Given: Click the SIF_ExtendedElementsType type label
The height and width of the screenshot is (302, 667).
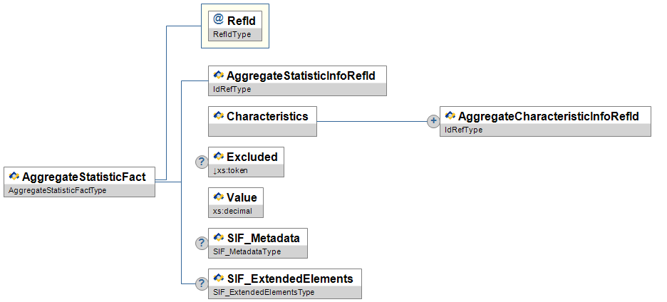Looking at the screenshot, I should 264,292.
